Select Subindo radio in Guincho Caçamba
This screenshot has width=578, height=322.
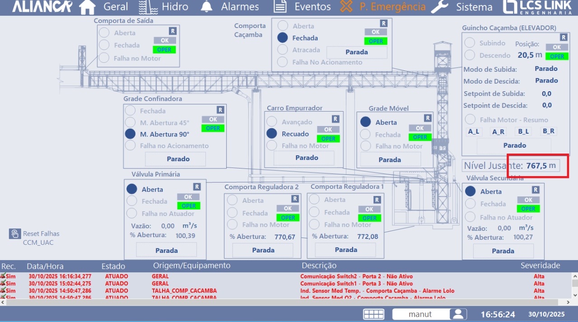coord(470,43)
